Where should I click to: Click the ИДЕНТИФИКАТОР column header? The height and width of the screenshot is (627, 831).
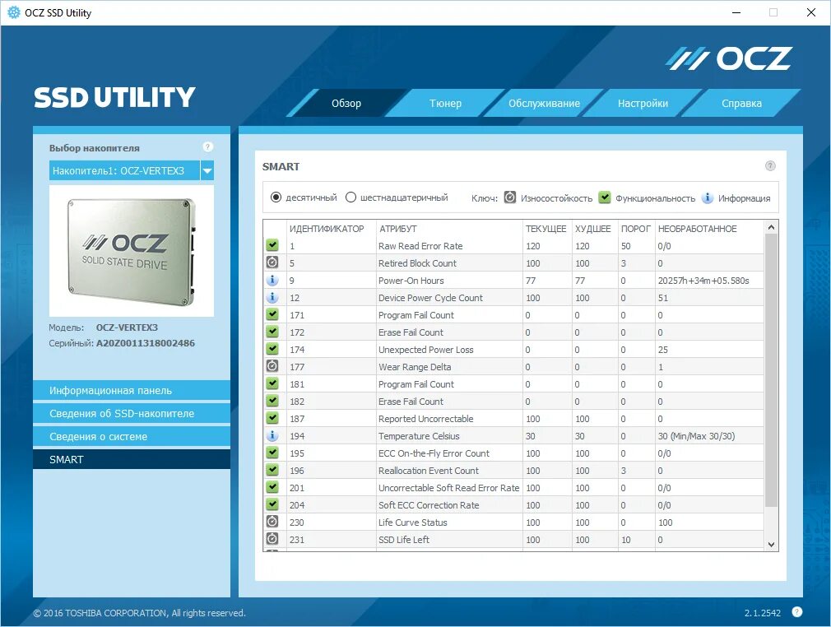[327, 229]
